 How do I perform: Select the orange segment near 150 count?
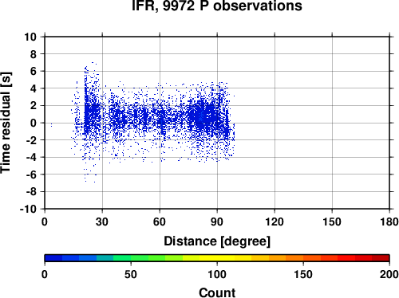point(303,258)
